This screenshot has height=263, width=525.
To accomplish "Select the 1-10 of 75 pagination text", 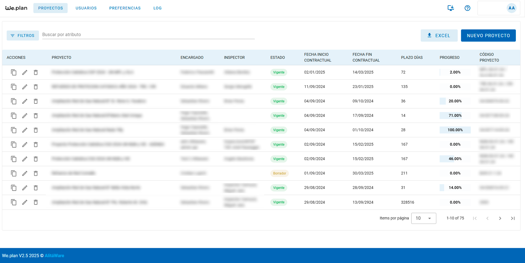I will point(455,218).
